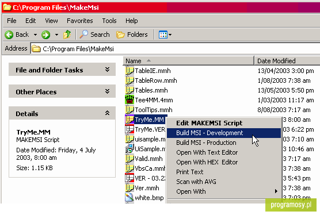Click the green Back arrow icon
The image size is (320, 215).
[9, 34]
